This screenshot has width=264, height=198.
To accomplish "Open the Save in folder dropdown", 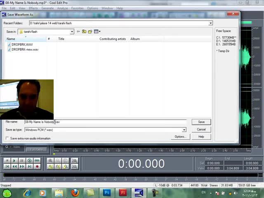I will 72,32.
